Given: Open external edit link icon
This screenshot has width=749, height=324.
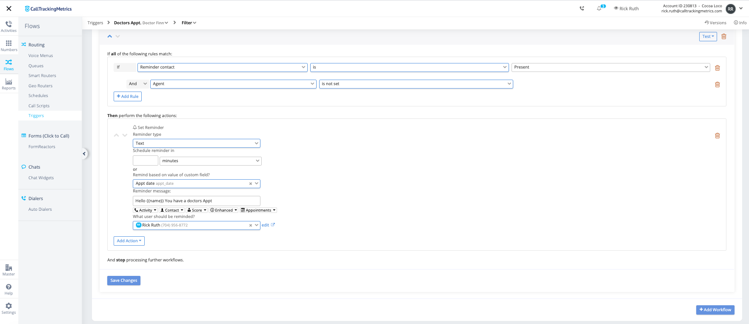Looking at the screenshot, I should click(x=273, y=225).
